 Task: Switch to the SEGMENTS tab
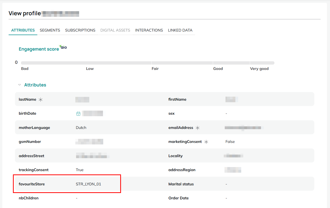point(50,30)
